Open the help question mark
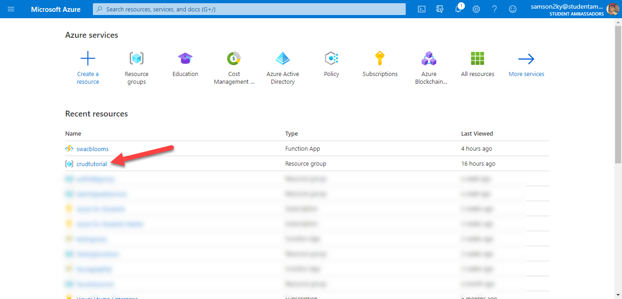Viewport: 622px width, 299px height. [495, 9]
